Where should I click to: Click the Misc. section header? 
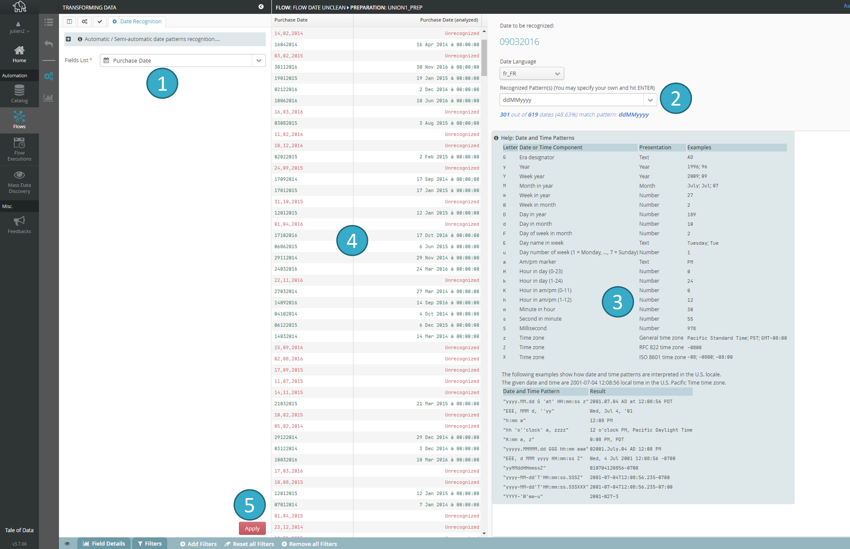(x=19, y=206)
